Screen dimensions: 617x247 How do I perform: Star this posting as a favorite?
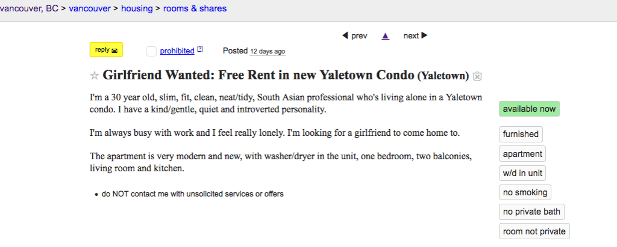click(94, 76)
